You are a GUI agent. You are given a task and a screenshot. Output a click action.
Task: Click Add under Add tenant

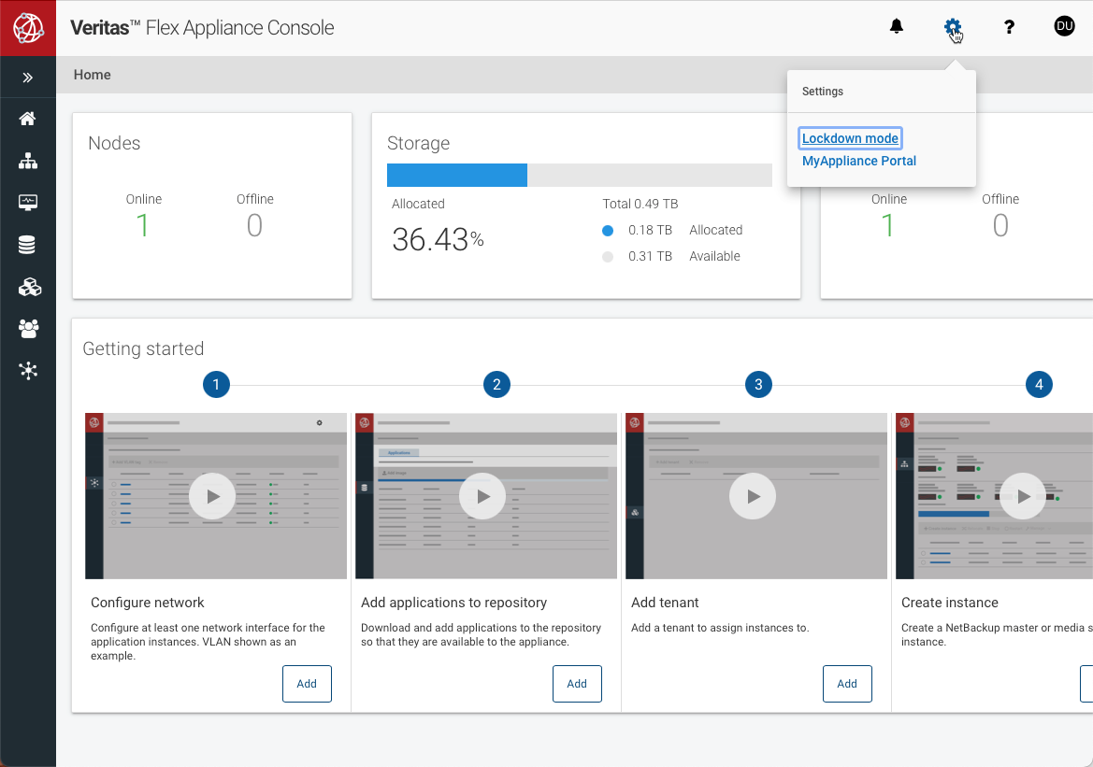pyautogui.click(x=847, y=684)
